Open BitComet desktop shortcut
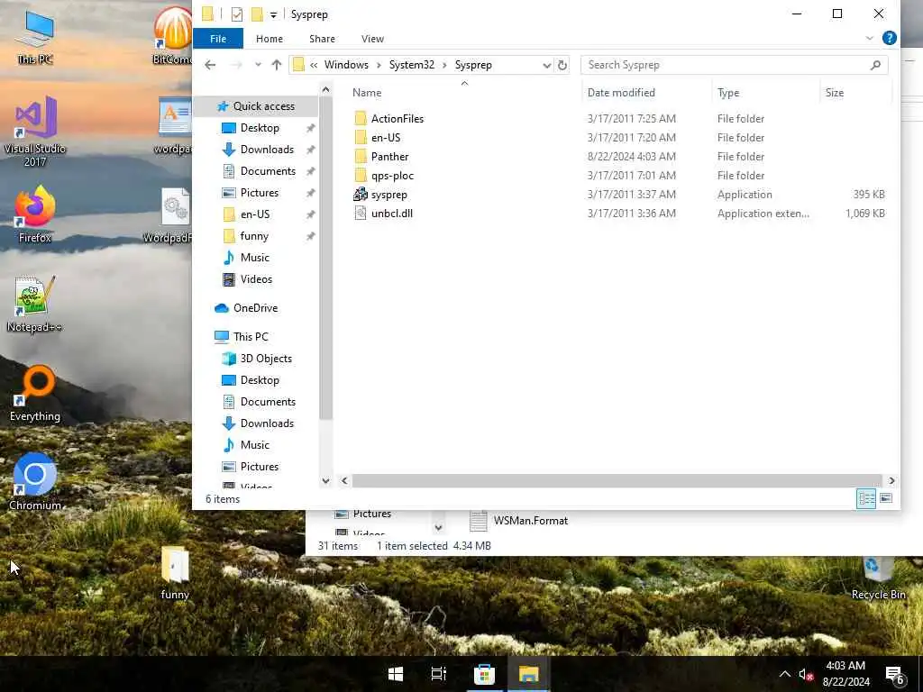923x692 pixels. 173,35
